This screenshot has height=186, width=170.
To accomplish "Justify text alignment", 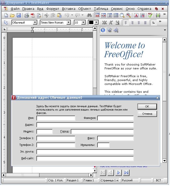I will (145, 23).
